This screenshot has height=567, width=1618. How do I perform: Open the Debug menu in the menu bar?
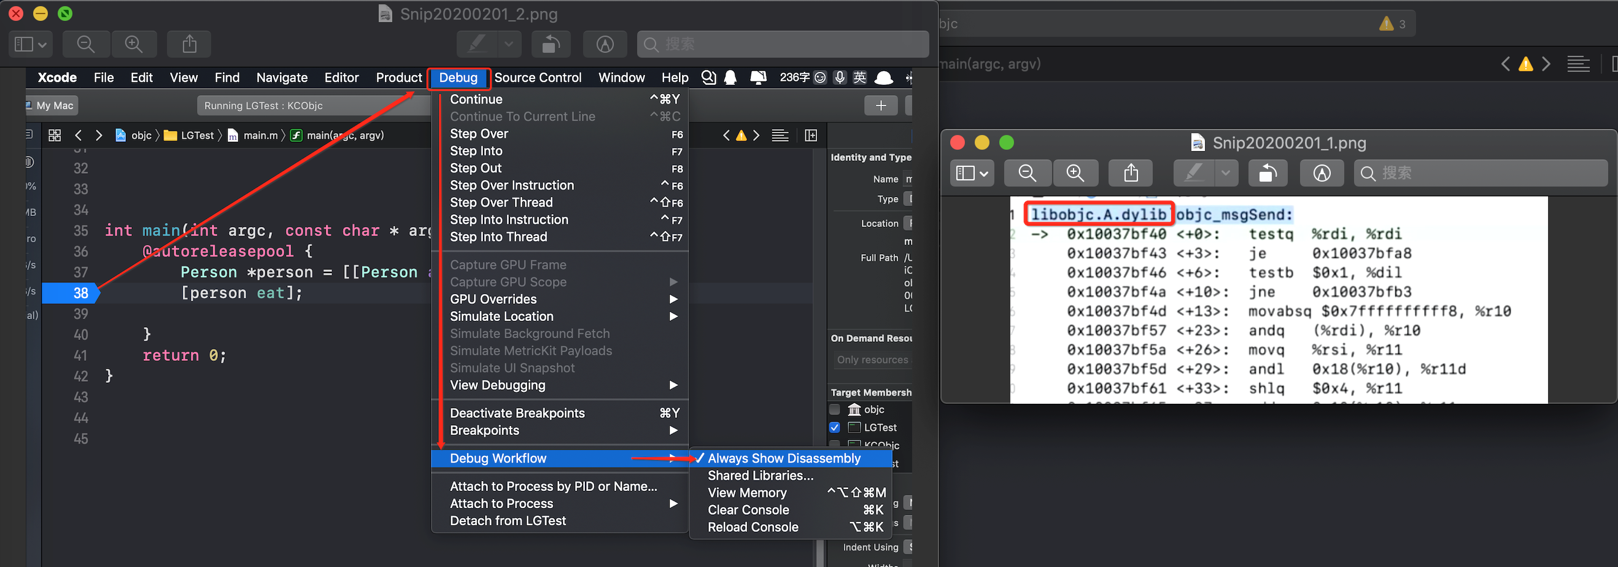point(459,78)
